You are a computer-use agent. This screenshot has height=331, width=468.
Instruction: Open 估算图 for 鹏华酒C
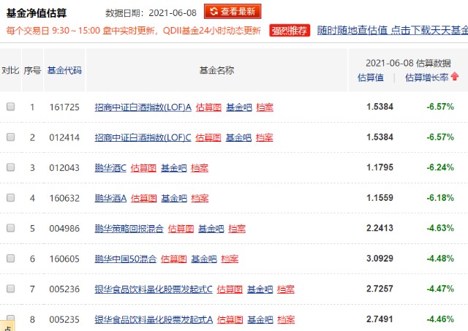[143, 168]
